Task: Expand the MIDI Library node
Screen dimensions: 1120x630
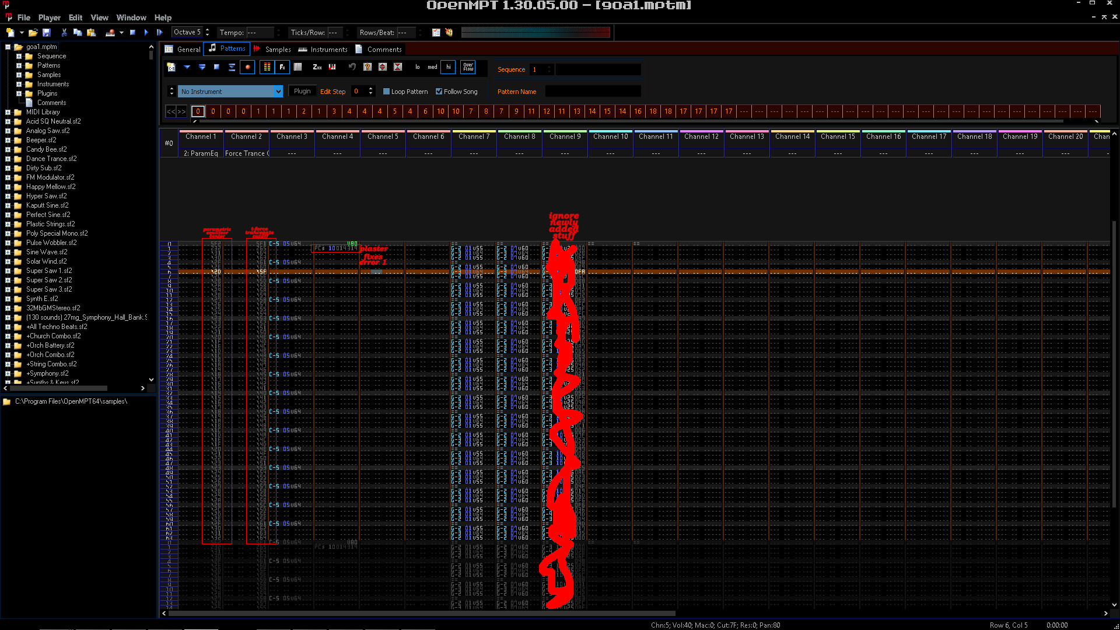Action: point(8,112)
